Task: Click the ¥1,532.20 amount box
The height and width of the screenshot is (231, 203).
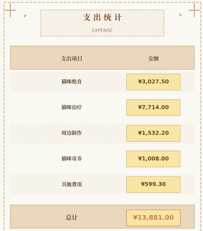Action: (153, 133)
